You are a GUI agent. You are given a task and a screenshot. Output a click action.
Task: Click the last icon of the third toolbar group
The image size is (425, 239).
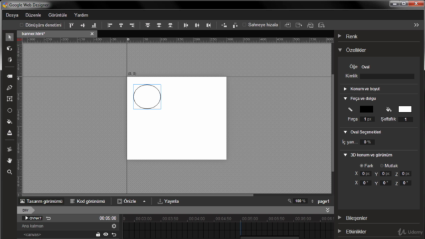[170, 25]
